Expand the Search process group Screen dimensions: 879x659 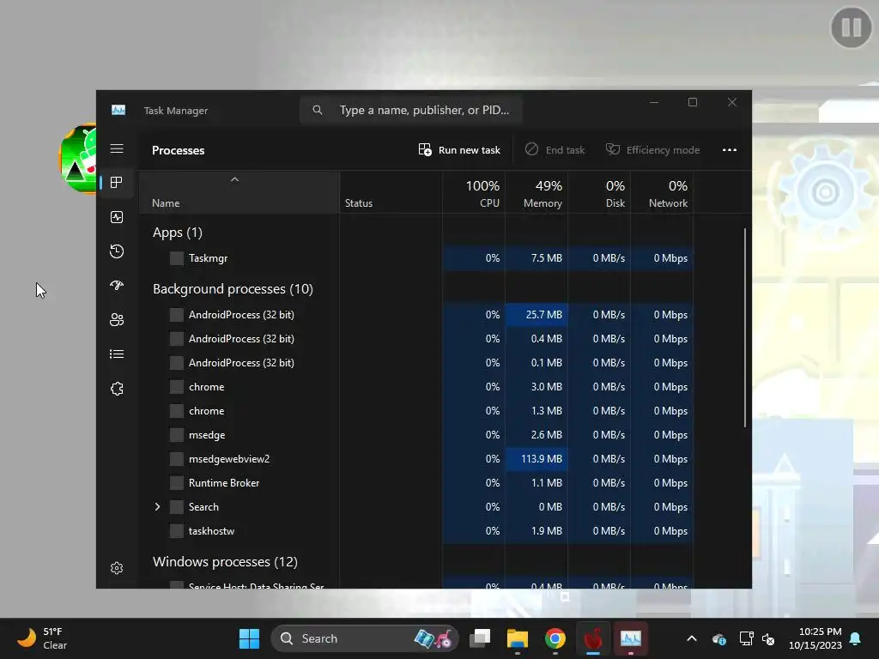click(x=158, y=506)
